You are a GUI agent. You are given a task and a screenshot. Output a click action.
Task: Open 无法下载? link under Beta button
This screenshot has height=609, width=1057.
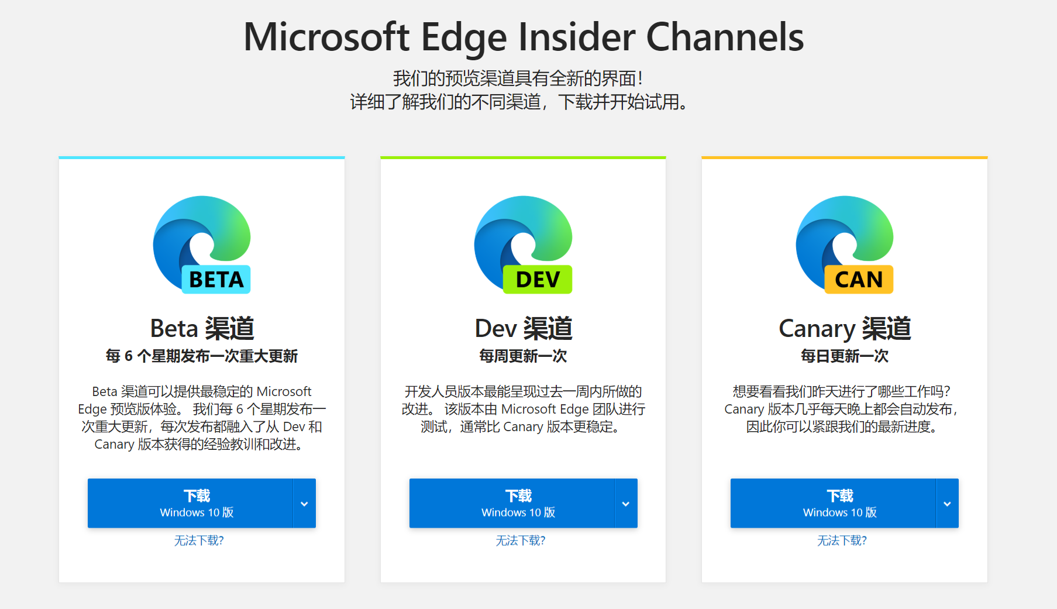click(199, 541)
